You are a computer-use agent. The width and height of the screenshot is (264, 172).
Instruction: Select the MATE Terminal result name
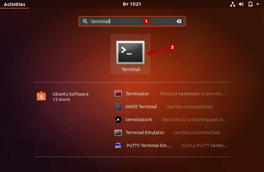click(x=141, y=107)
